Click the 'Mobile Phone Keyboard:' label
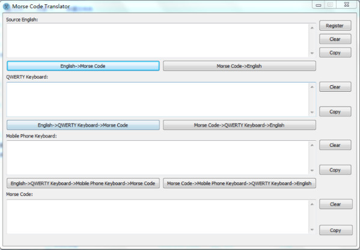360x250 pixels. 31,136
